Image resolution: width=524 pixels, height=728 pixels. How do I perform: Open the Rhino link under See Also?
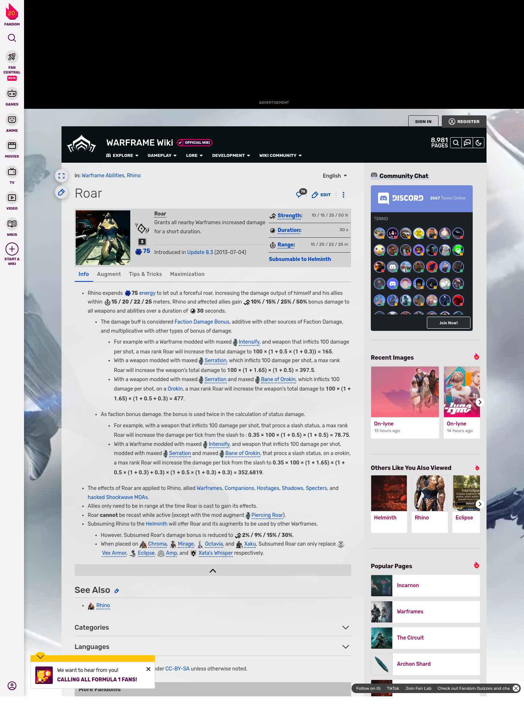coord(103,605)
